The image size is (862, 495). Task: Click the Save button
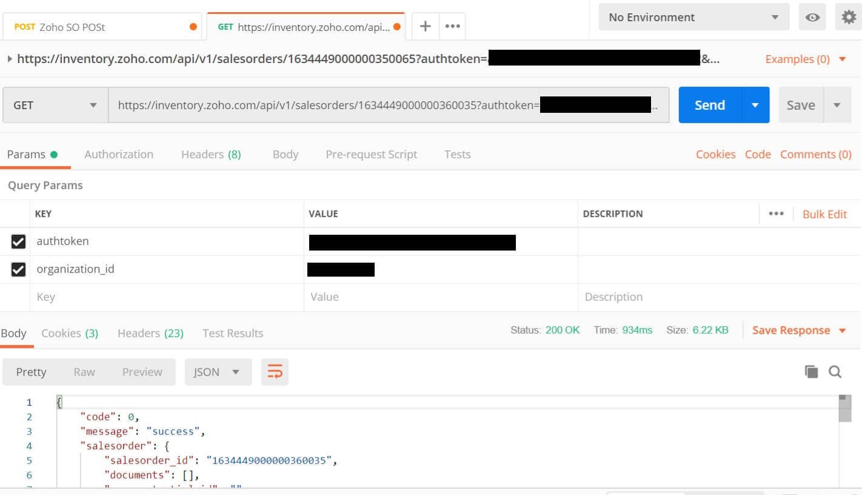pyautogui.click(x=801, y=105)
